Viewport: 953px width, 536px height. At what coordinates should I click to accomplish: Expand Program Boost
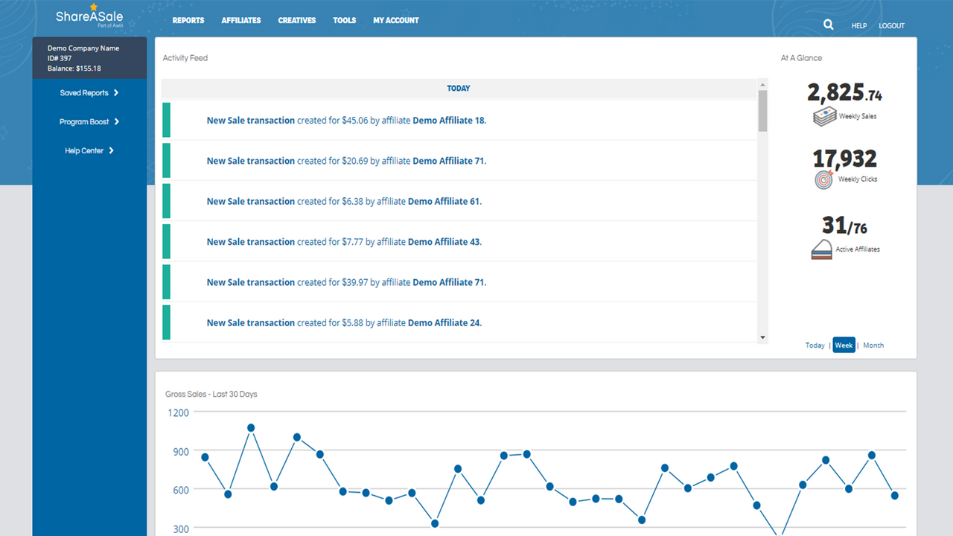point(89,121)
